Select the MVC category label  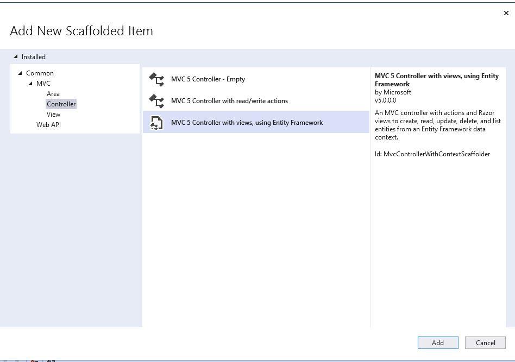pos(43,84)
